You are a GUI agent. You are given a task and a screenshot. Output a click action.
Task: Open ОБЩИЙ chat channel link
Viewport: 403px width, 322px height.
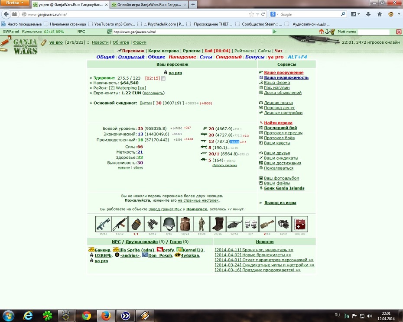[105, 57]
